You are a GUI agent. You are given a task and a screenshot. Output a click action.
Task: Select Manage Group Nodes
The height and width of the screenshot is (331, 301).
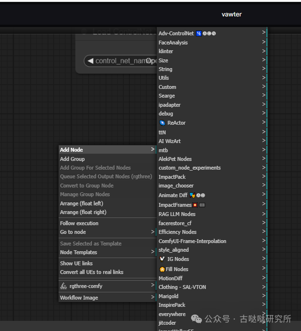[107, 194]
